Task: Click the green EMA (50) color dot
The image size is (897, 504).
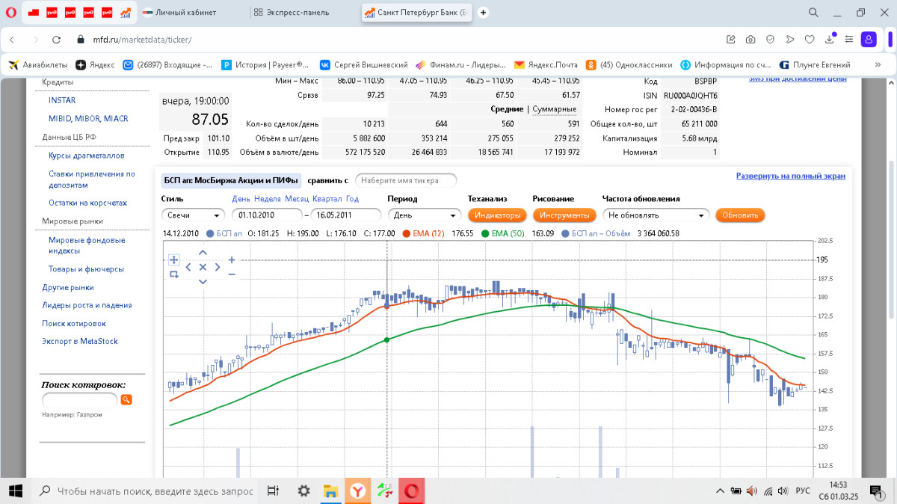Action: [484, 233]
